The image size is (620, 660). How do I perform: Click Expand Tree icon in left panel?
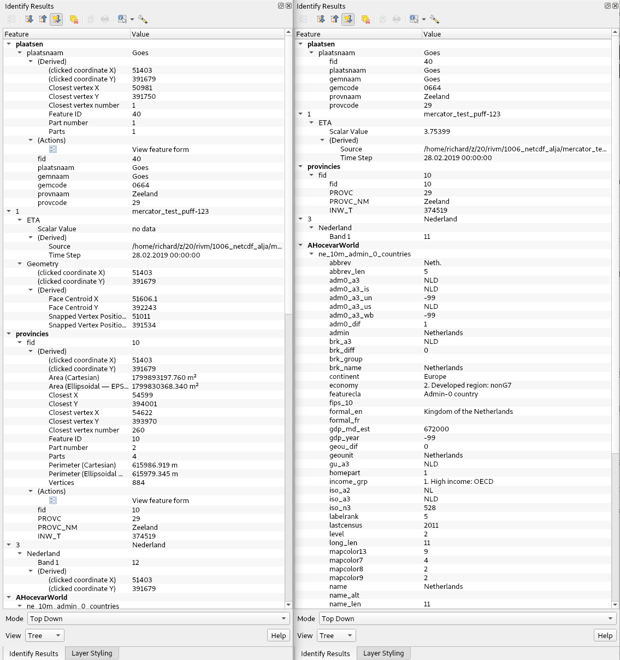click(29, 19)
